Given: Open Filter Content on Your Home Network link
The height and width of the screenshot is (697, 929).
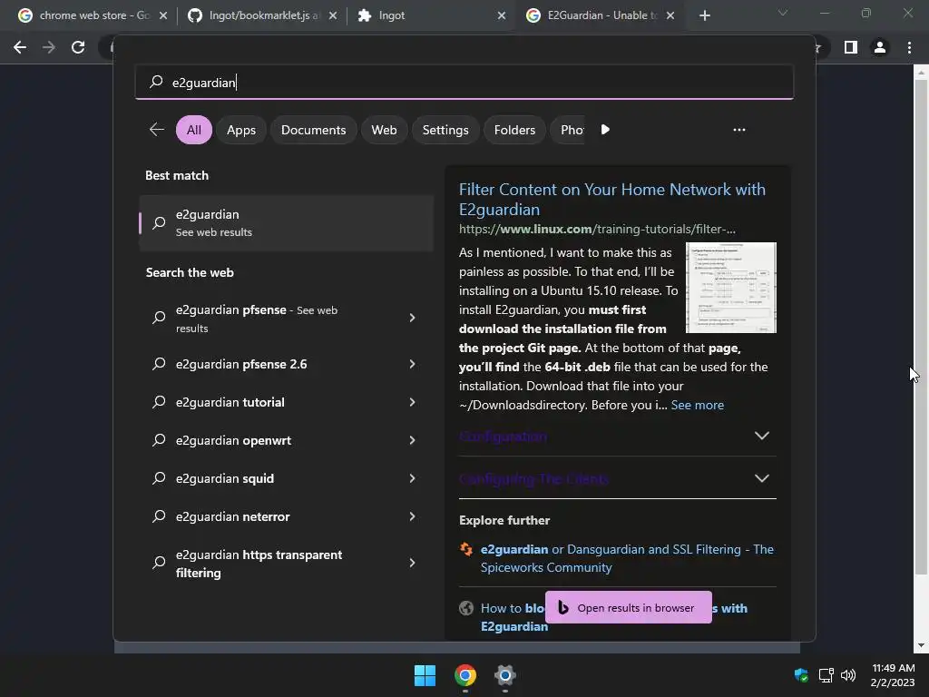Looking at the screenshot, I should pos(612,199).
